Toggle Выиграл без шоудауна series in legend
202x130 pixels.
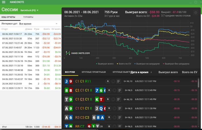click(176, 64)
